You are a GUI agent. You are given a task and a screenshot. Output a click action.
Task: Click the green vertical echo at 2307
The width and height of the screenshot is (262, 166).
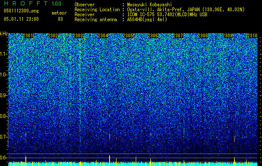(184, 131)
